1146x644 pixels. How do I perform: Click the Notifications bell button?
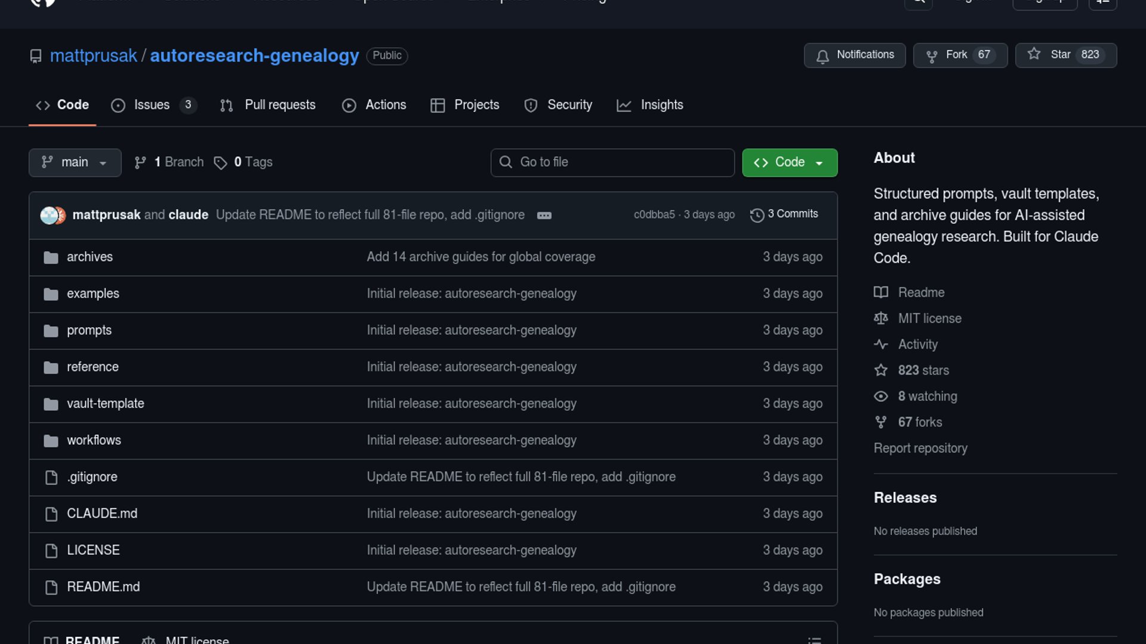(854, 55)
